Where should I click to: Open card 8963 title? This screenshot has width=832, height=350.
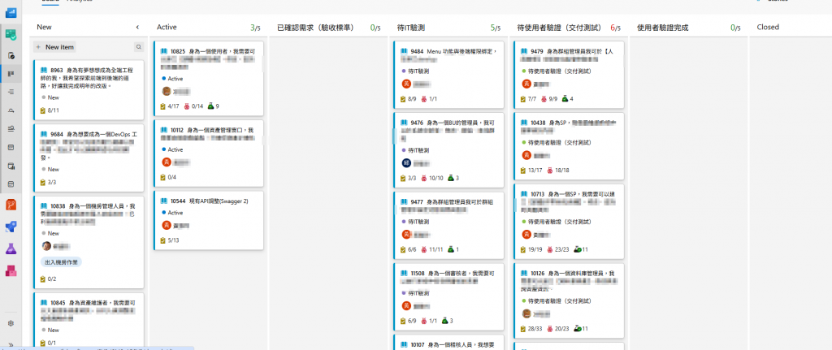tap(86, 77)
